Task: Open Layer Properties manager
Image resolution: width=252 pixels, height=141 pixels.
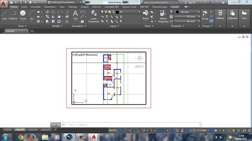Action: click(x=94, y=16)
